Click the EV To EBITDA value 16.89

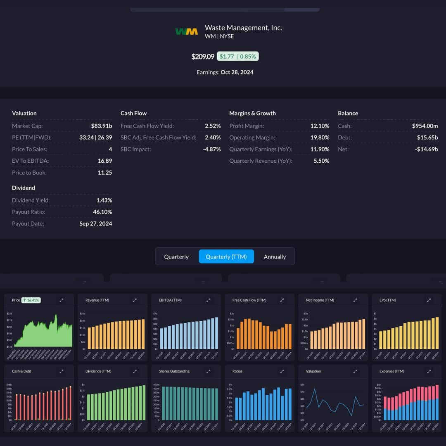click(104, 161)
